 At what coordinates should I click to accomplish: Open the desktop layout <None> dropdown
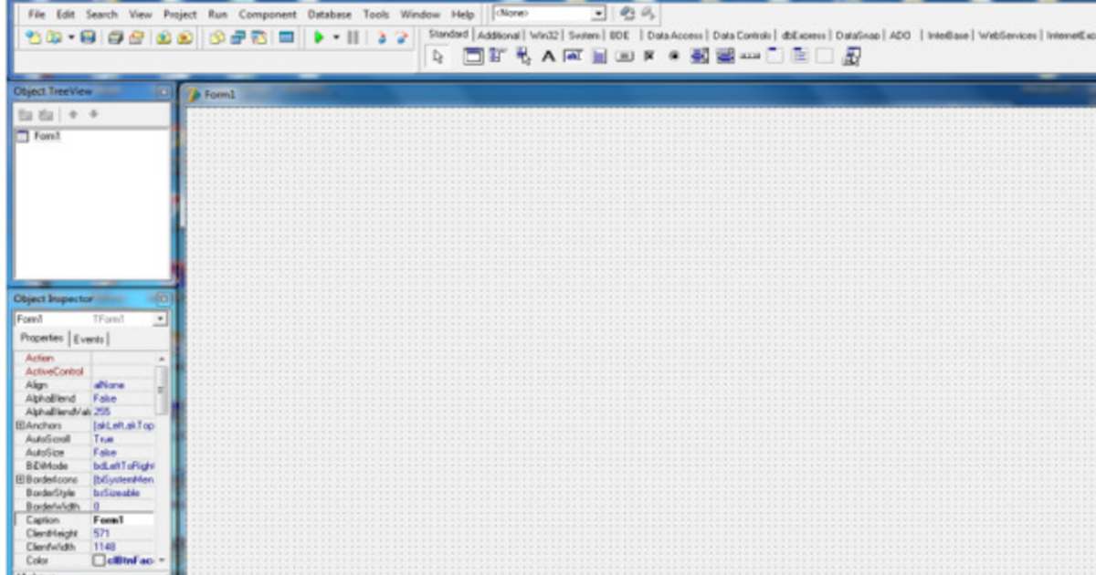pyautogui.click(x=599, y=14)
